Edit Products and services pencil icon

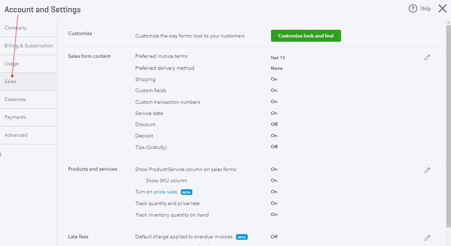click(x=427, y=171)
